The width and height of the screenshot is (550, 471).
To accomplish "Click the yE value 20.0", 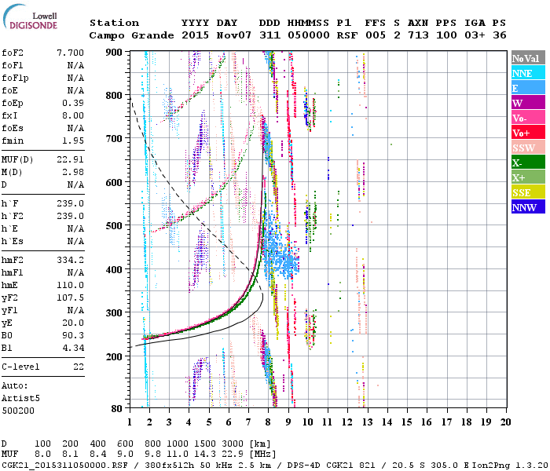I will coord(73,323).
